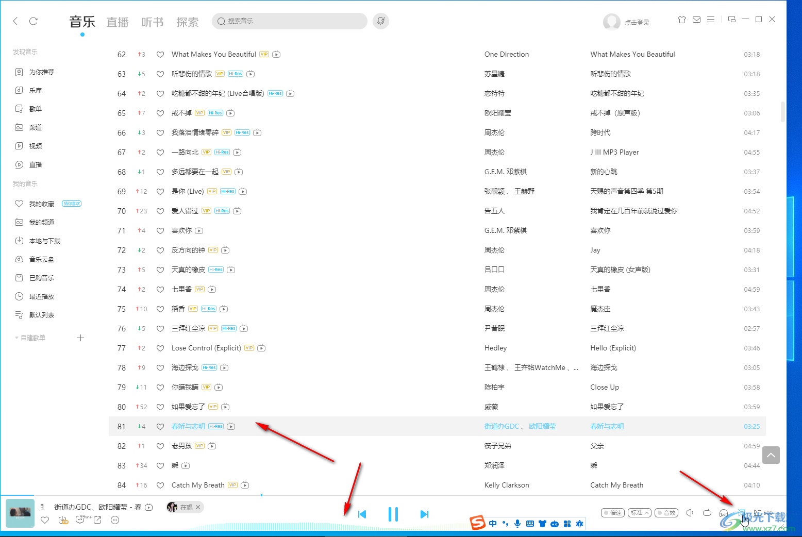
Task: Refresh the page with the reload icon
Action: (x=34, y=21)
